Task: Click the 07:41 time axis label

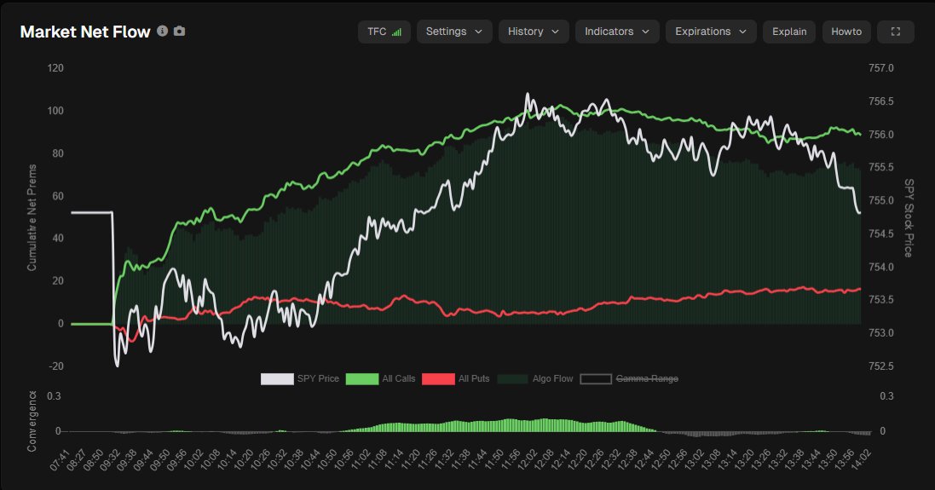Action: click(61, 458)
